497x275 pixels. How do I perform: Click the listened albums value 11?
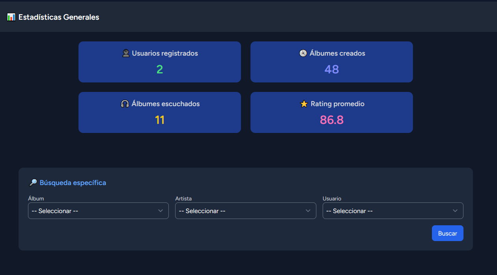(159, 120)
